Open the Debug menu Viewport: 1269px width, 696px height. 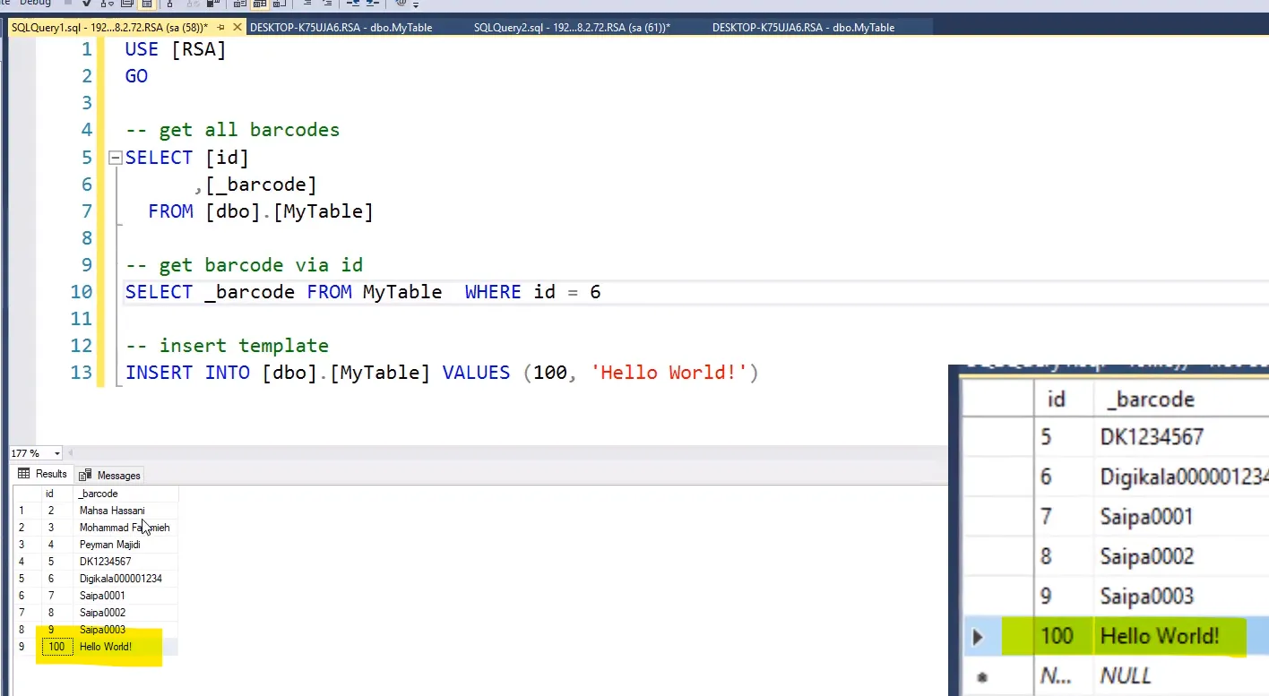(34, 3)
